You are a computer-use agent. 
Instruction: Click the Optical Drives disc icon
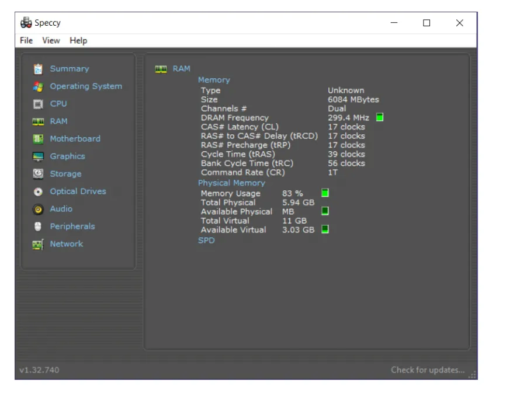click(x=38, y=192)
